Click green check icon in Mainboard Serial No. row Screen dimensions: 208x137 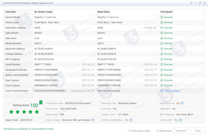click(162, 70)
